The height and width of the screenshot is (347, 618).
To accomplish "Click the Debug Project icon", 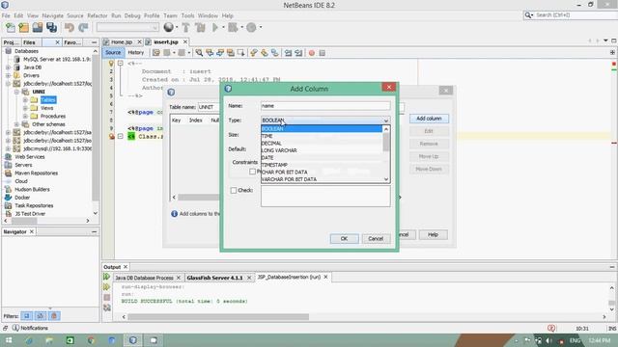I will pos(233,27).
